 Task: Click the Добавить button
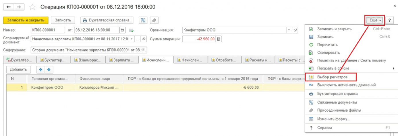[18, 69]
